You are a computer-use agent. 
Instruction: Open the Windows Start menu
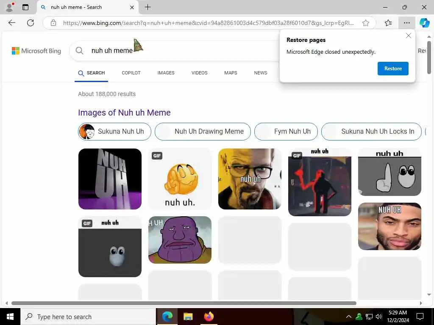pos(10,317)
